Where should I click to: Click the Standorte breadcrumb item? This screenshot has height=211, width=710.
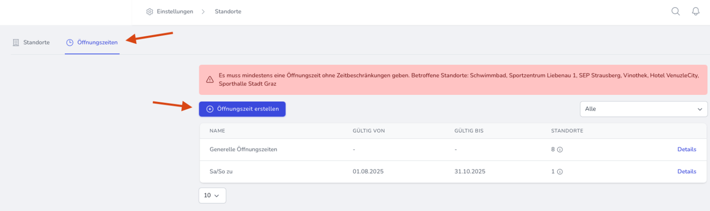tap(228, 12)
